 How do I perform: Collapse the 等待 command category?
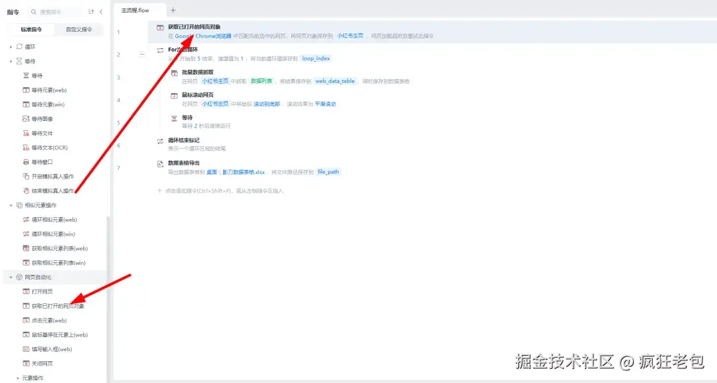pyautogui.click(x=11, y=61)
